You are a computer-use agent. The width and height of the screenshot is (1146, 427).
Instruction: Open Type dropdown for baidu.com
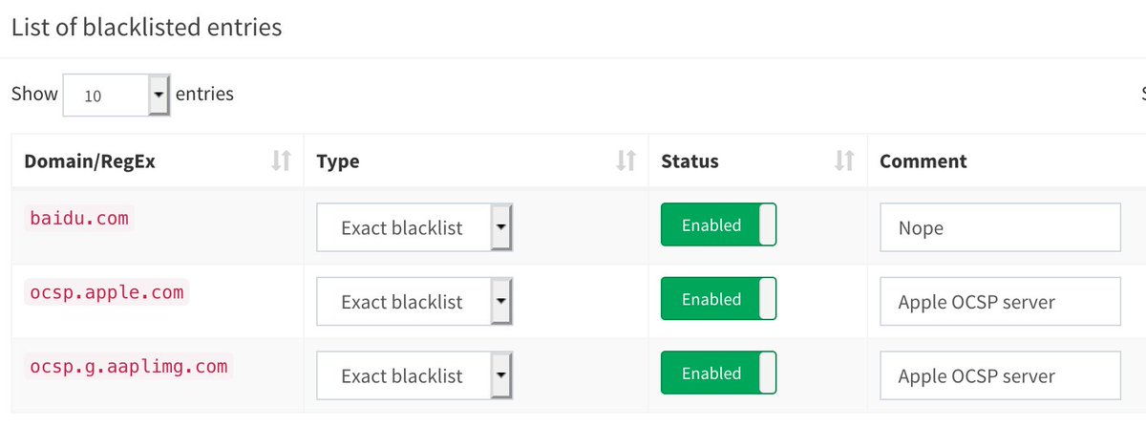point(414,227)
